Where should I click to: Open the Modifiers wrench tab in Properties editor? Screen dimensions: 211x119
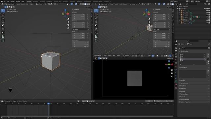click(176, 70)
